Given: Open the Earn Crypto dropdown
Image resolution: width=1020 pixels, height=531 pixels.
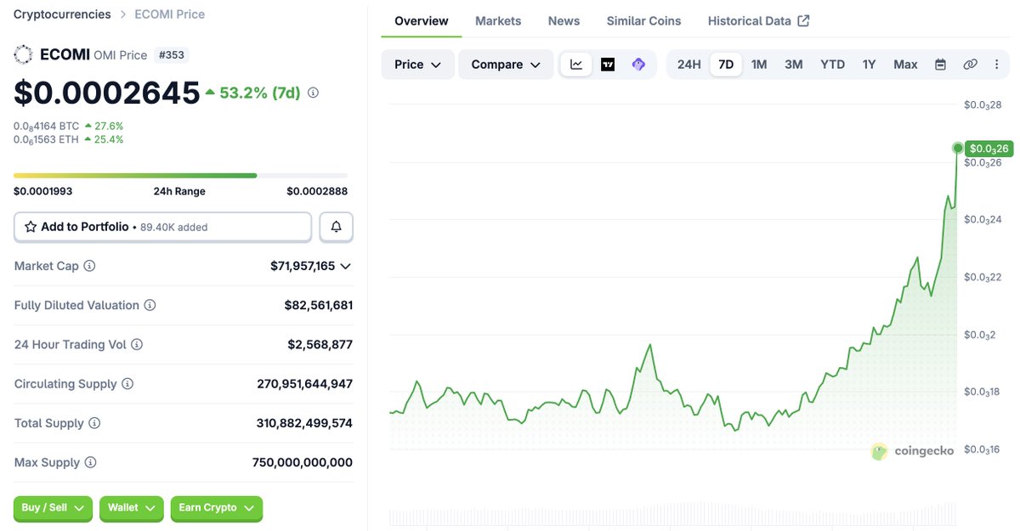Looking at the screenshot, I should tap(217, 508).
